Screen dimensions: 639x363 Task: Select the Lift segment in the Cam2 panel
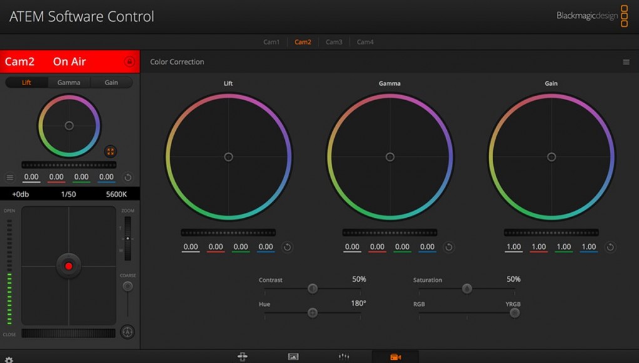(x=26, y=82)
